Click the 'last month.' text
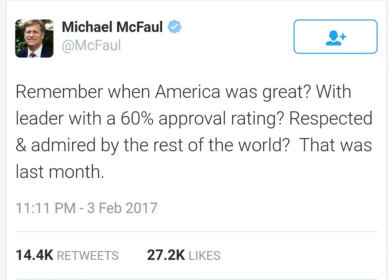Image resolution: width=389 pixels, height=280 pixels. tap(60, 171)
